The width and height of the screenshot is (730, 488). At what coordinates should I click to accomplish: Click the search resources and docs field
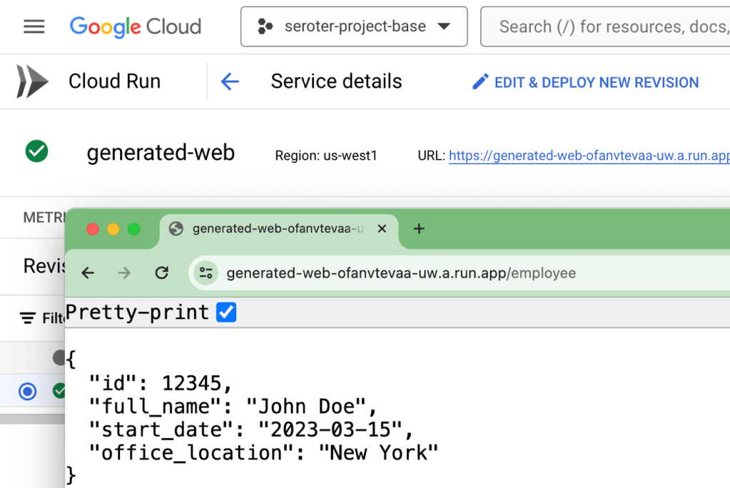click(610, 27)
